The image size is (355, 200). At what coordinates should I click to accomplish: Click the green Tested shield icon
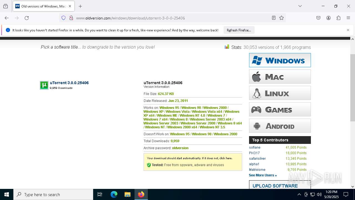coord(149,165)
